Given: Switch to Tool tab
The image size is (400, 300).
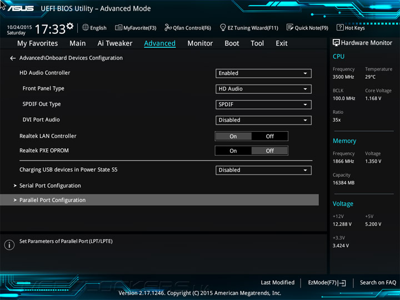Looking at the screenshot, I should (257, 43).
